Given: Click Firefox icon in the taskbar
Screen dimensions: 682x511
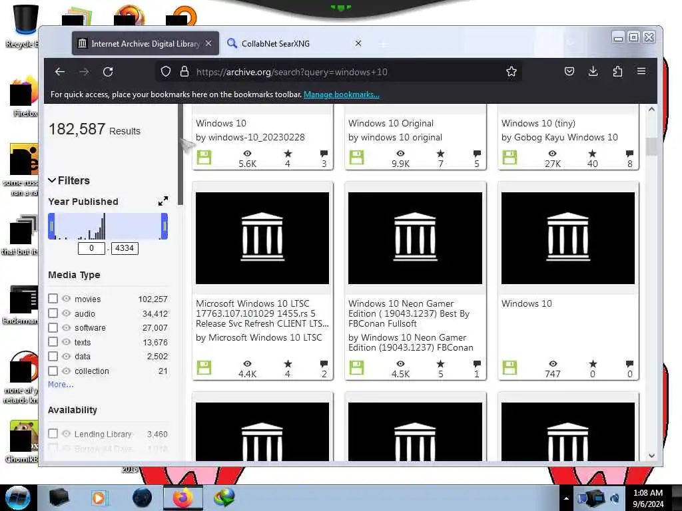Looking at the screenshot, I should click(x=182, y=498).
